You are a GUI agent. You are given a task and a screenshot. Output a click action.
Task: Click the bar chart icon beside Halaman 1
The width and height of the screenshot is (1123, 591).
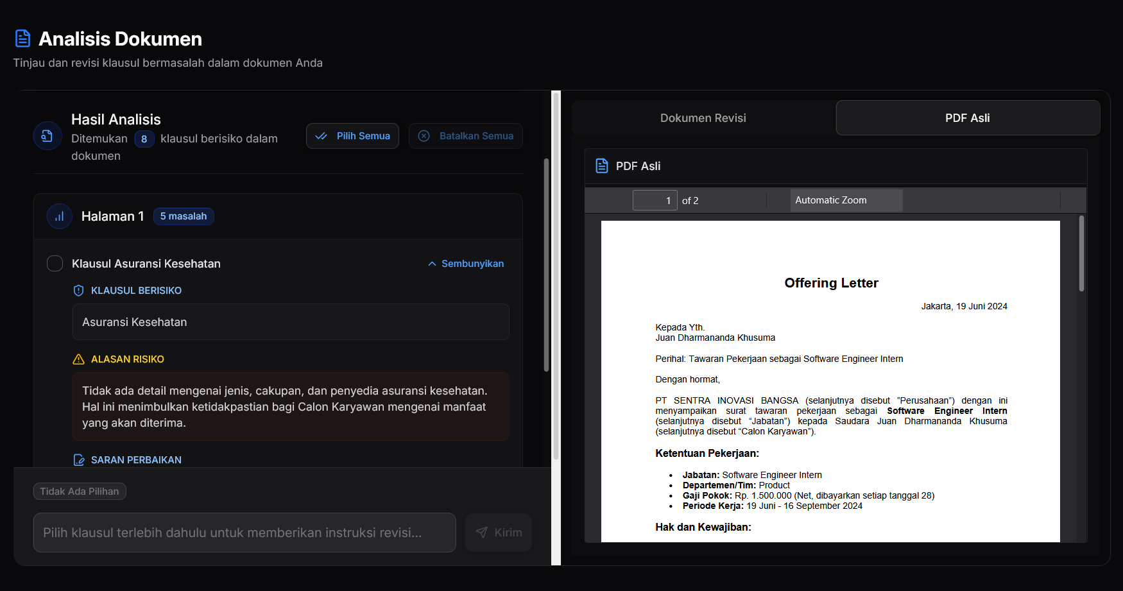click(x=59, y=216)
